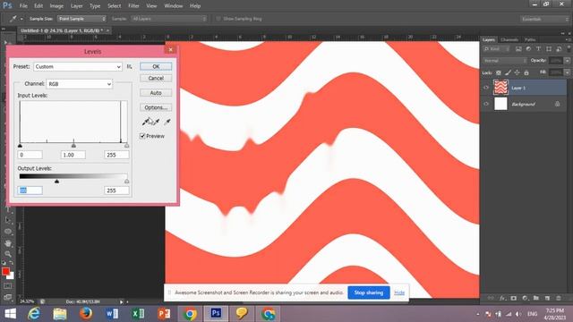
Task: Click the Auto button in Levels
Action: coord(156,93)
